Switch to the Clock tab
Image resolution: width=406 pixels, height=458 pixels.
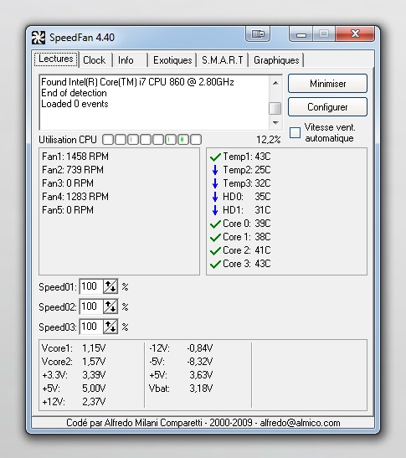pyautogui.click(x=94, y=60)
